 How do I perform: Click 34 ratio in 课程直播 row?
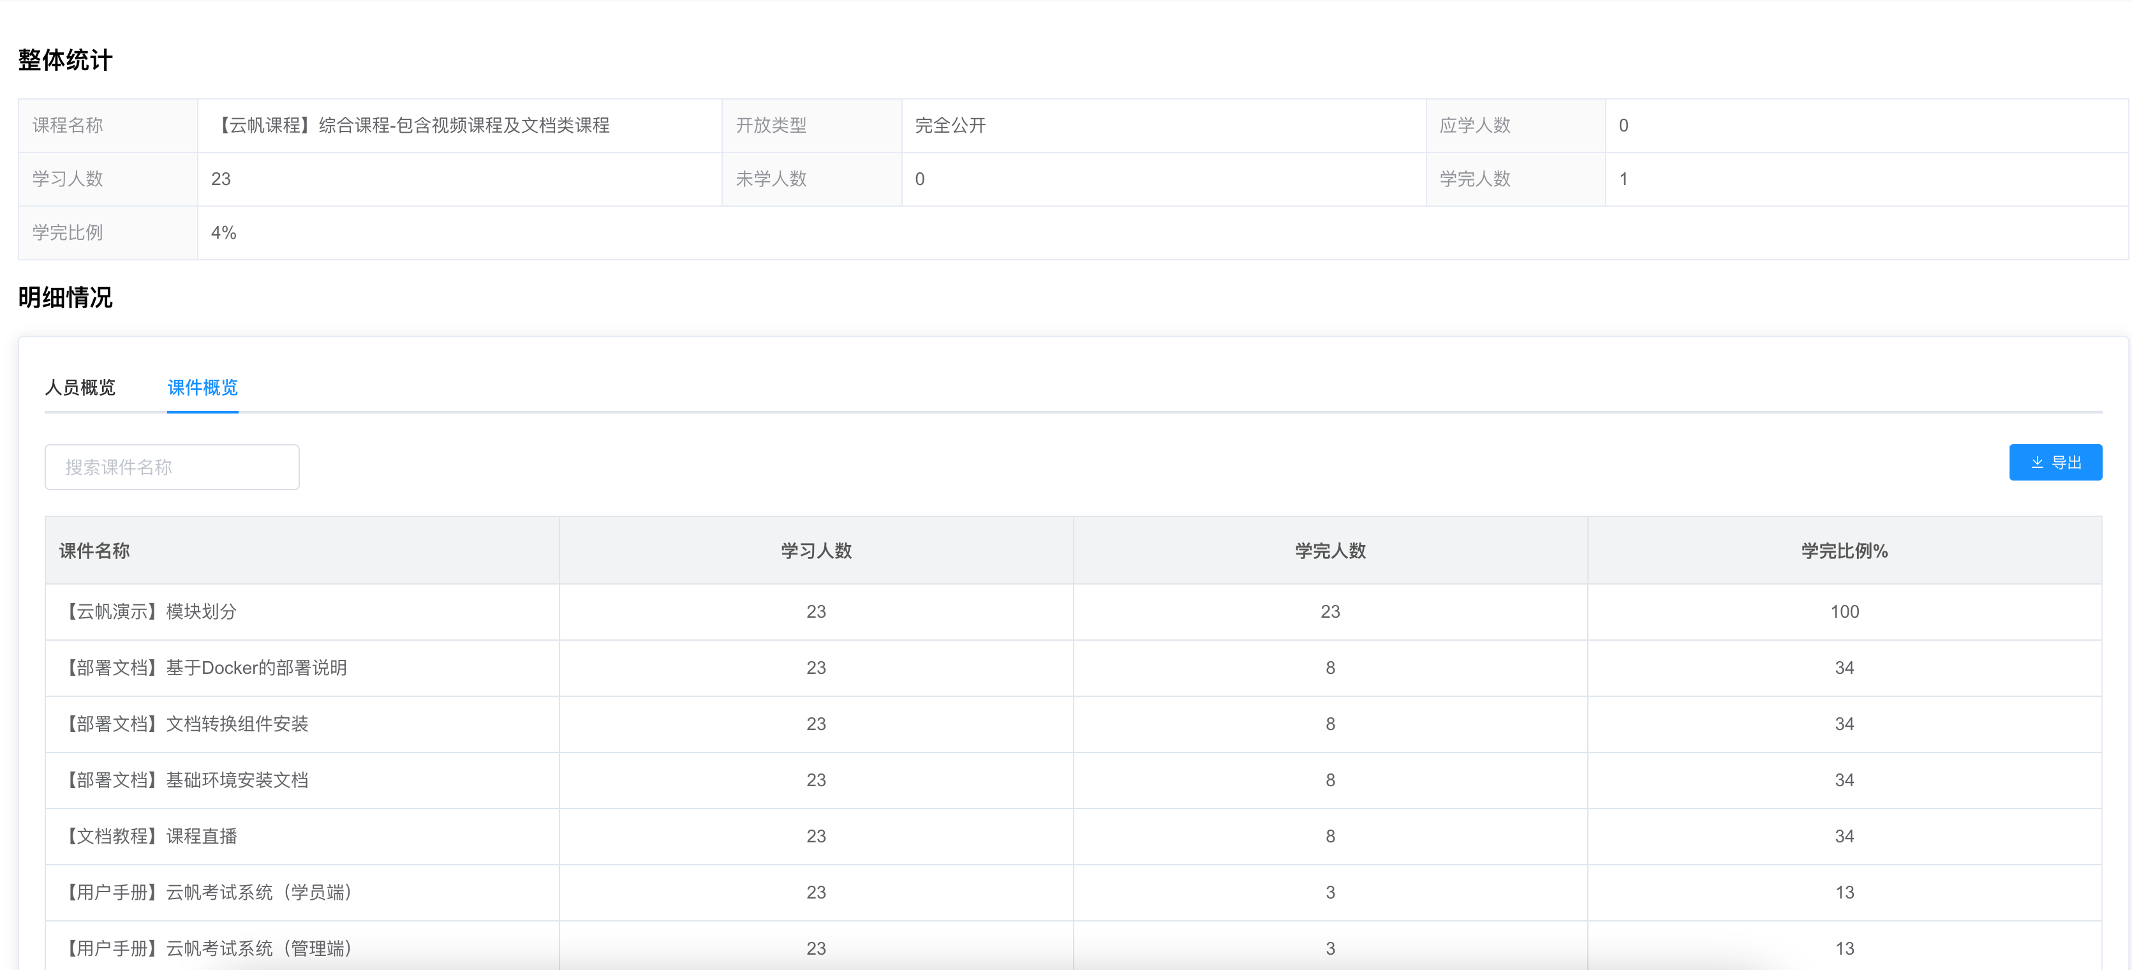tap(1844, 837)
